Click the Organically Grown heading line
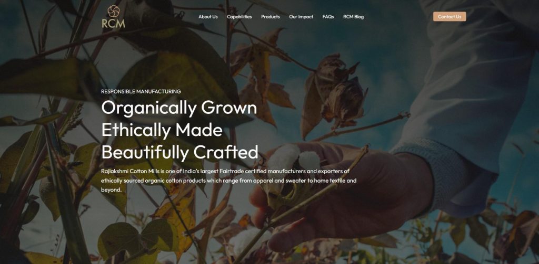The image size is (539, 264). (179, 108)
